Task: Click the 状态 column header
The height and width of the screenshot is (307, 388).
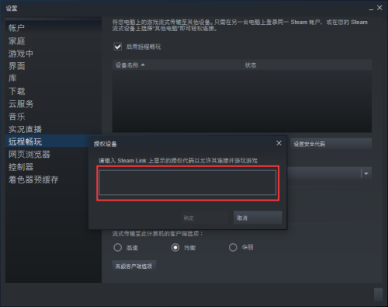Action: 307,65
